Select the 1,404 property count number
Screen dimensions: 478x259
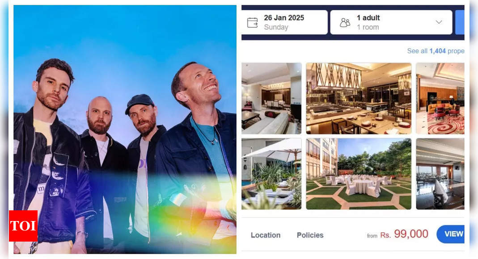[x=437, y=51]
